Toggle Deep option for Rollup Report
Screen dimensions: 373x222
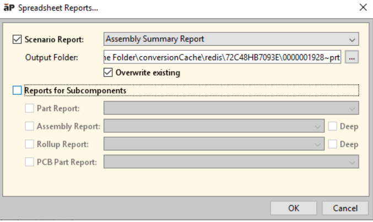pyautogui.click(x=333, y=144)
